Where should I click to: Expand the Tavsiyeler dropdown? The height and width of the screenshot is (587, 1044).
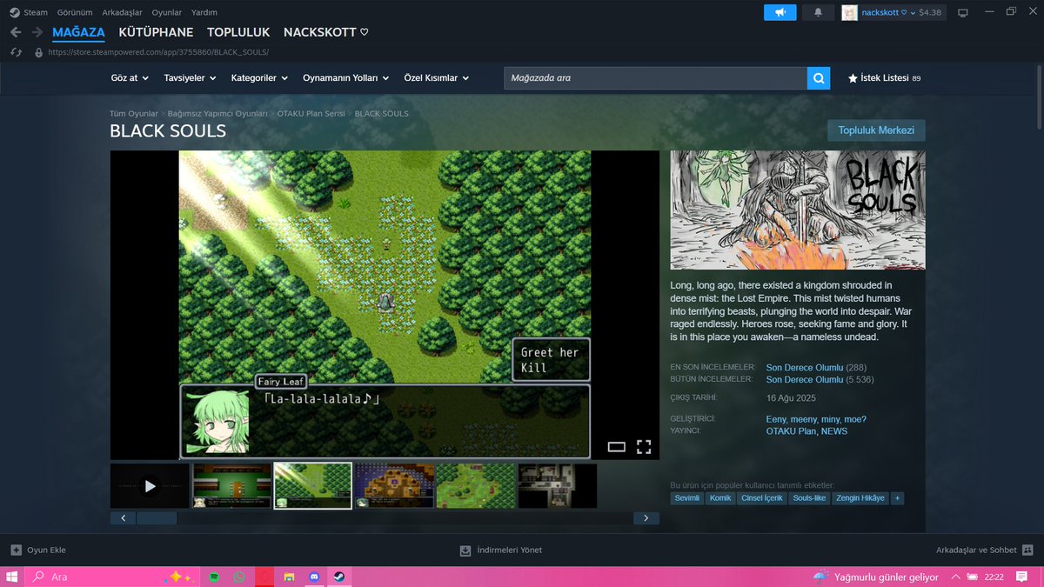pos(191,78)
